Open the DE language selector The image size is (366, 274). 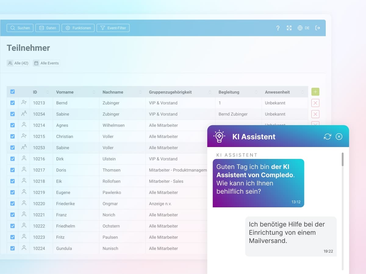point(303,28)
